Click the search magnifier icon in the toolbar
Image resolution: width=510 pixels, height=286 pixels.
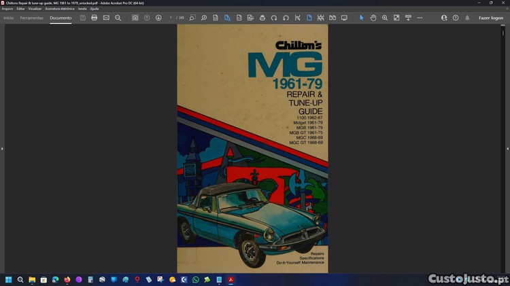118,18
